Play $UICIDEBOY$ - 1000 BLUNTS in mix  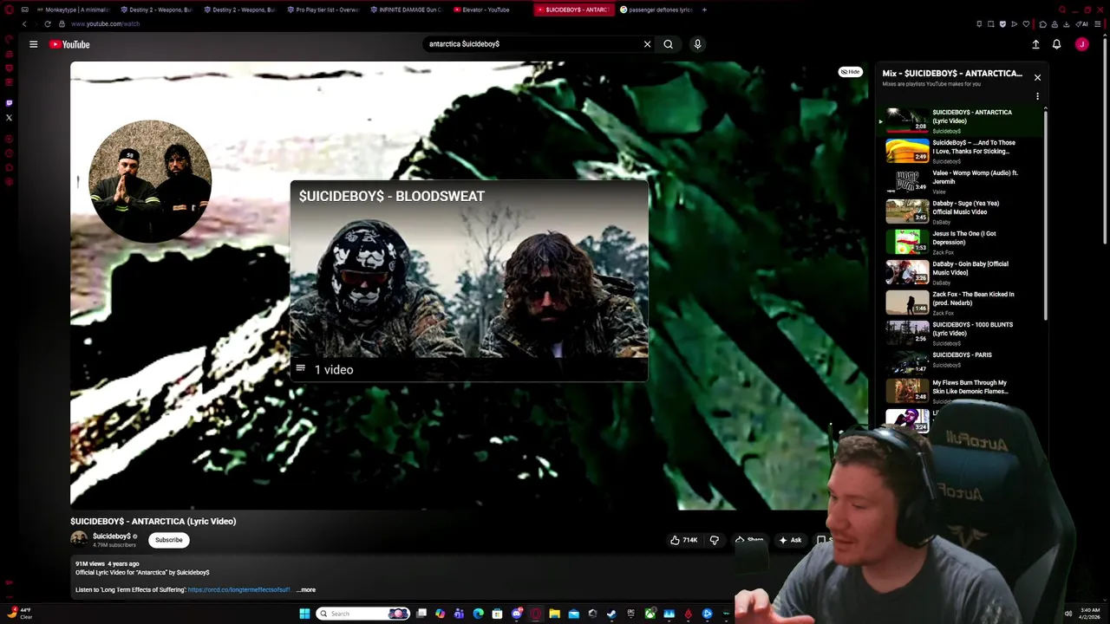click(x=961, y=333)
